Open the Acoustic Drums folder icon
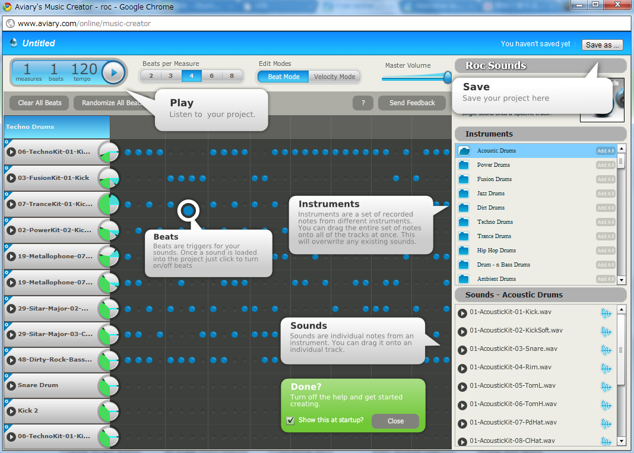Viewport: 634px width, 453px height. pyautogui.click(x=464, y=151)
